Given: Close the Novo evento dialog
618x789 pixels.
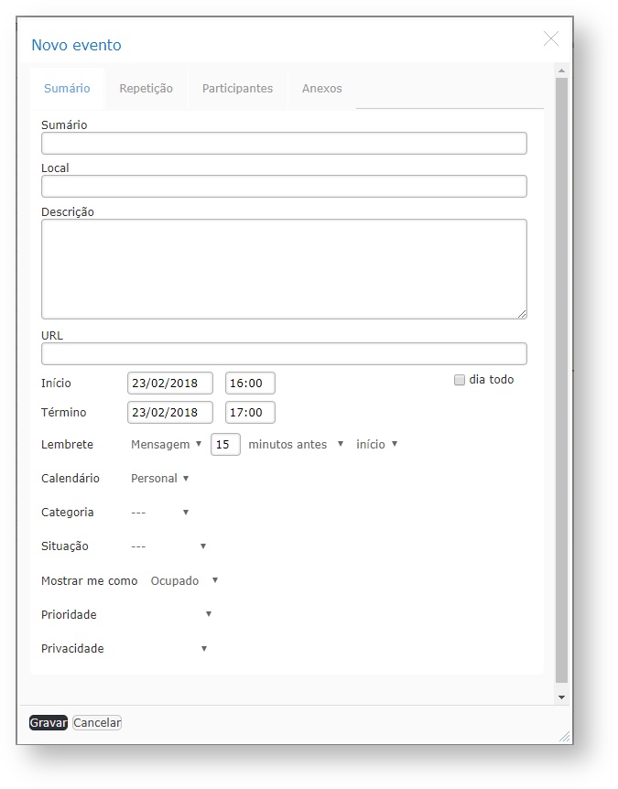Looking at the screenshot, I should tap(550, 38).
